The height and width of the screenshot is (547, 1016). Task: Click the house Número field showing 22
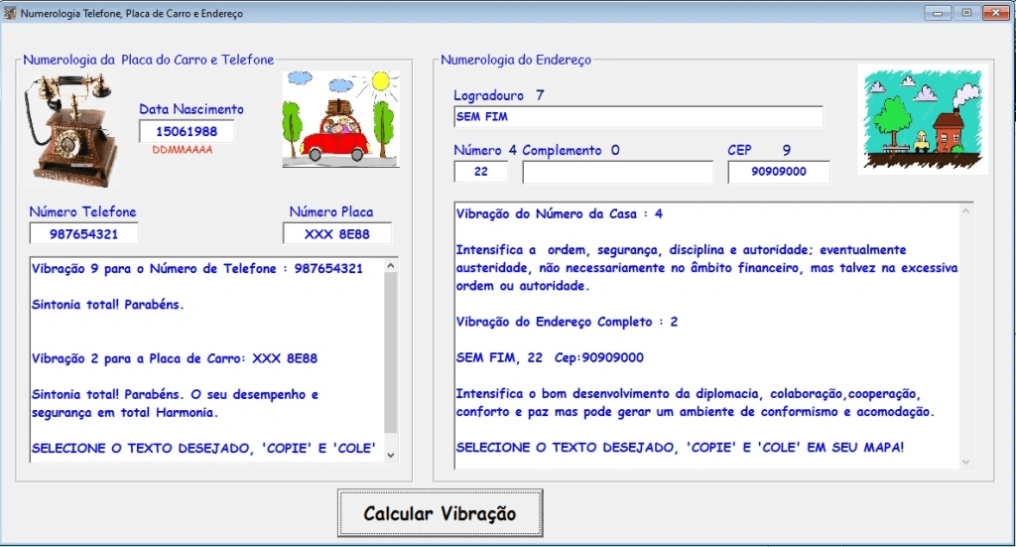point(481,172)
